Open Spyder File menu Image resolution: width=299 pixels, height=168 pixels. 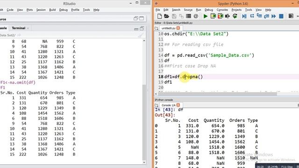[158, 10]
